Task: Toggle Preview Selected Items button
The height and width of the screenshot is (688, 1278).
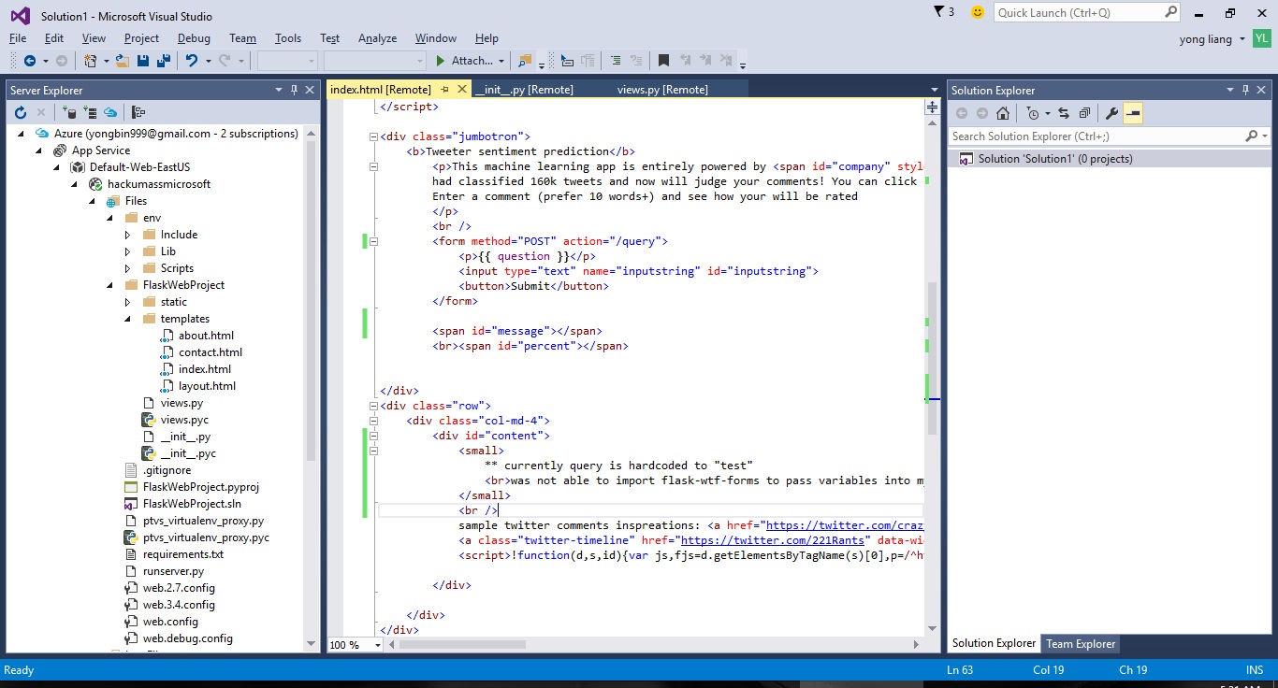Action: (1133, 113)
